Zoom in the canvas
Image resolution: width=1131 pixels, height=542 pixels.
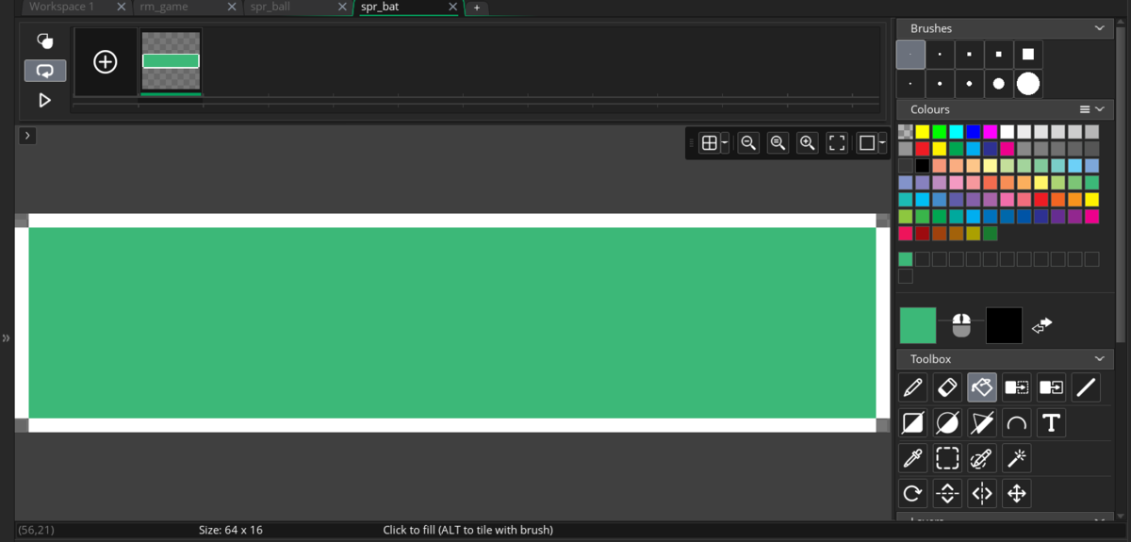click(x=807, y=143)
